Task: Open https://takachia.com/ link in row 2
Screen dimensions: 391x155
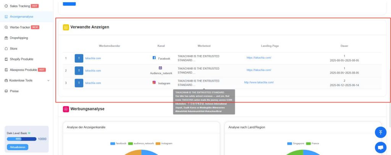Action: [259, 70]
